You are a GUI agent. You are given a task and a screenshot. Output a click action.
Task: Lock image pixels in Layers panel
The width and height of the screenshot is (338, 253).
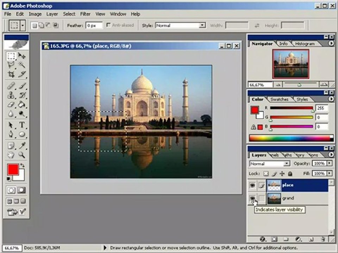[274, 174]
